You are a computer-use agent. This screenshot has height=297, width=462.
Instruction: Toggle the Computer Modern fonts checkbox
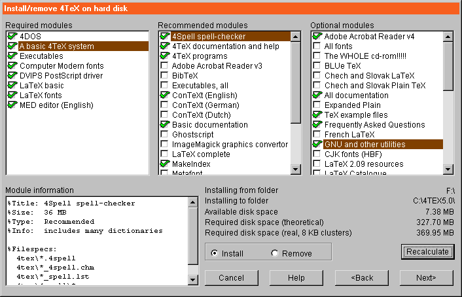pos(12,65)
